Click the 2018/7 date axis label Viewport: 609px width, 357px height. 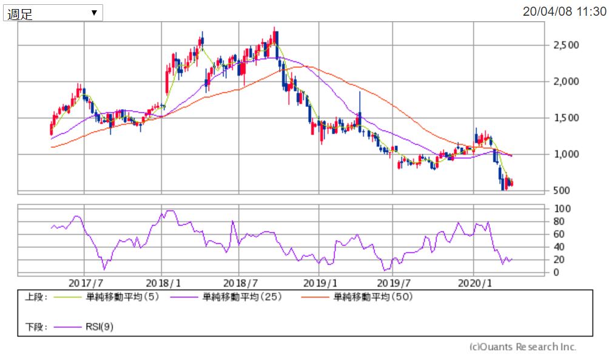click(x=240, y=283)
